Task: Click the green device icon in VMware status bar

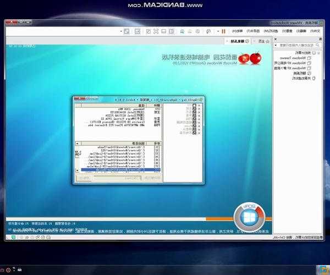Action: 14,238
